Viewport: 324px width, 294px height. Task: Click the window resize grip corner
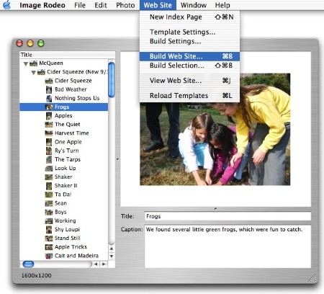coord(312,278)
